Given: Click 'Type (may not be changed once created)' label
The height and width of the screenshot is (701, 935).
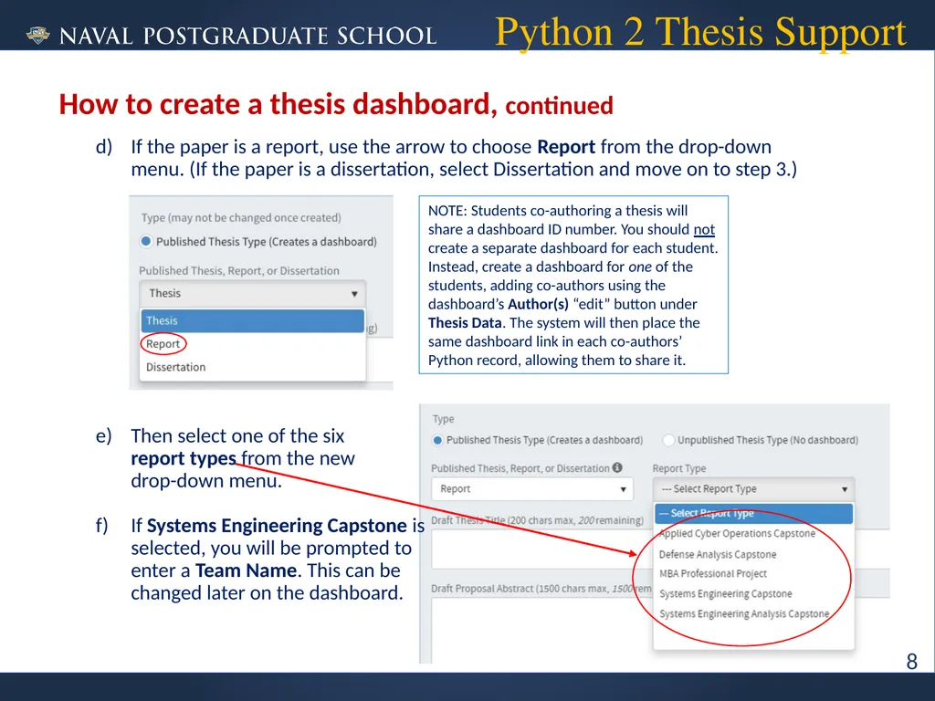Looking at the screenshot, I should tap(241, 217).
